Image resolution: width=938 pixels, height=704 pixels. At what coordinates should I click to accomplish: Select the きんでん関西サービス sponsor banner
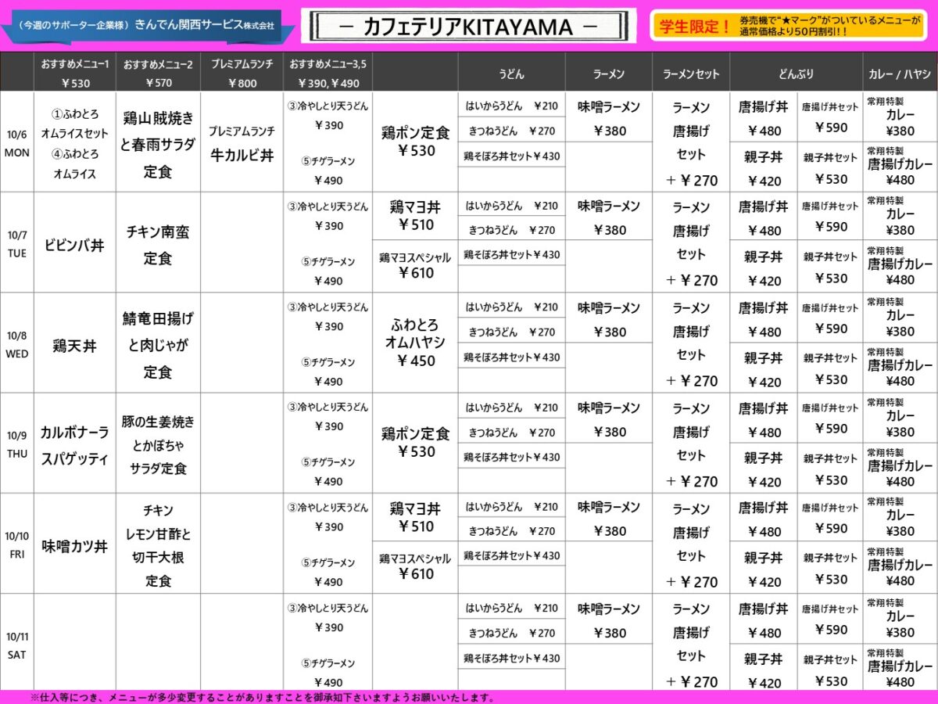[x=148, y=26]
